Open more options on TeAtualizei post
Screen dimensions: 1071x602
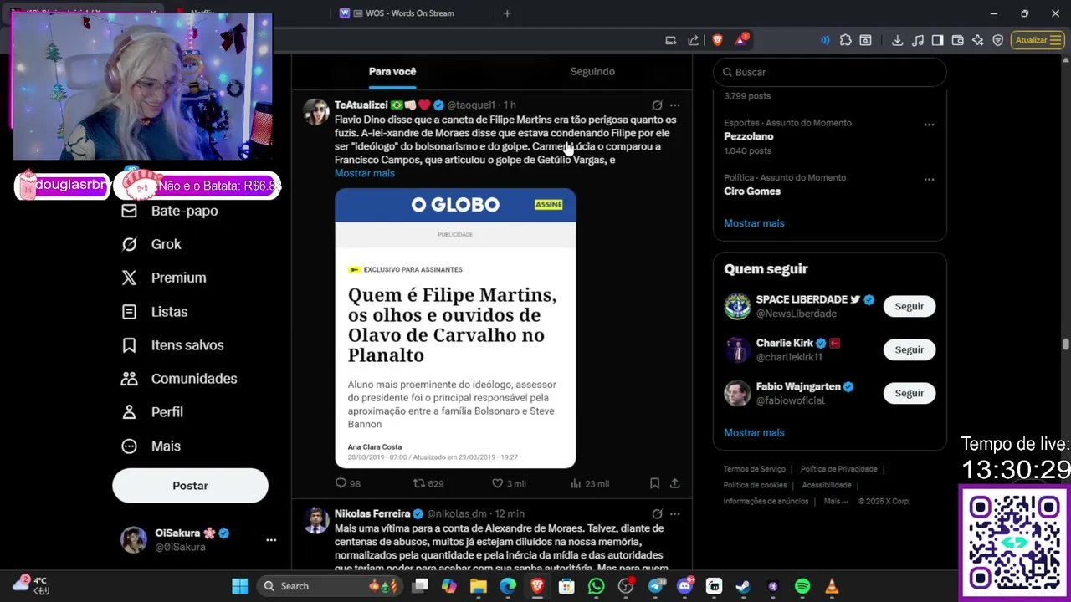(x=675, y=105)
